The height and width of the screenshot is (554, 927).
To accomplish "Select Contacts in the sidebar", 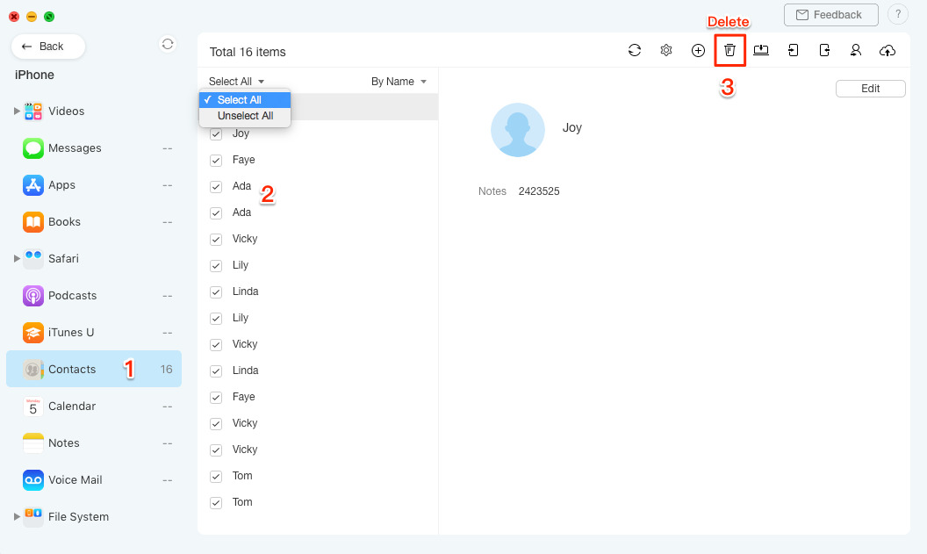I will tap(95, 369).
